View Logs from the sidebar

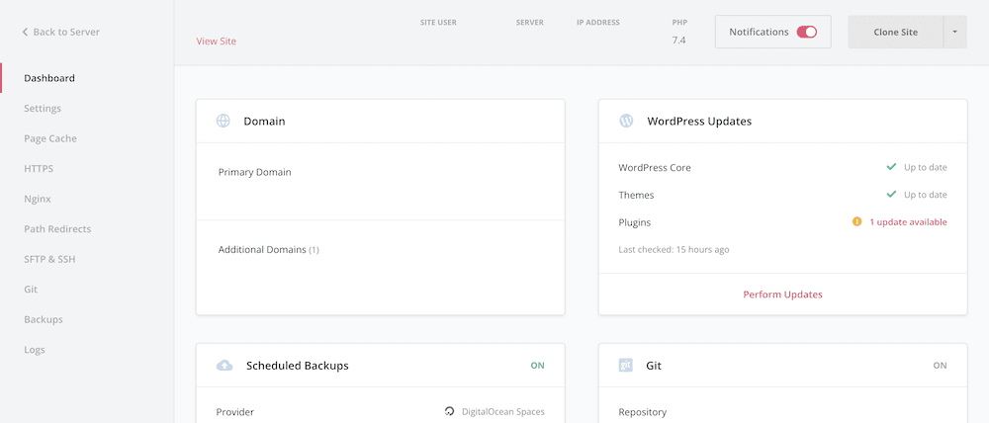[34, 350]
